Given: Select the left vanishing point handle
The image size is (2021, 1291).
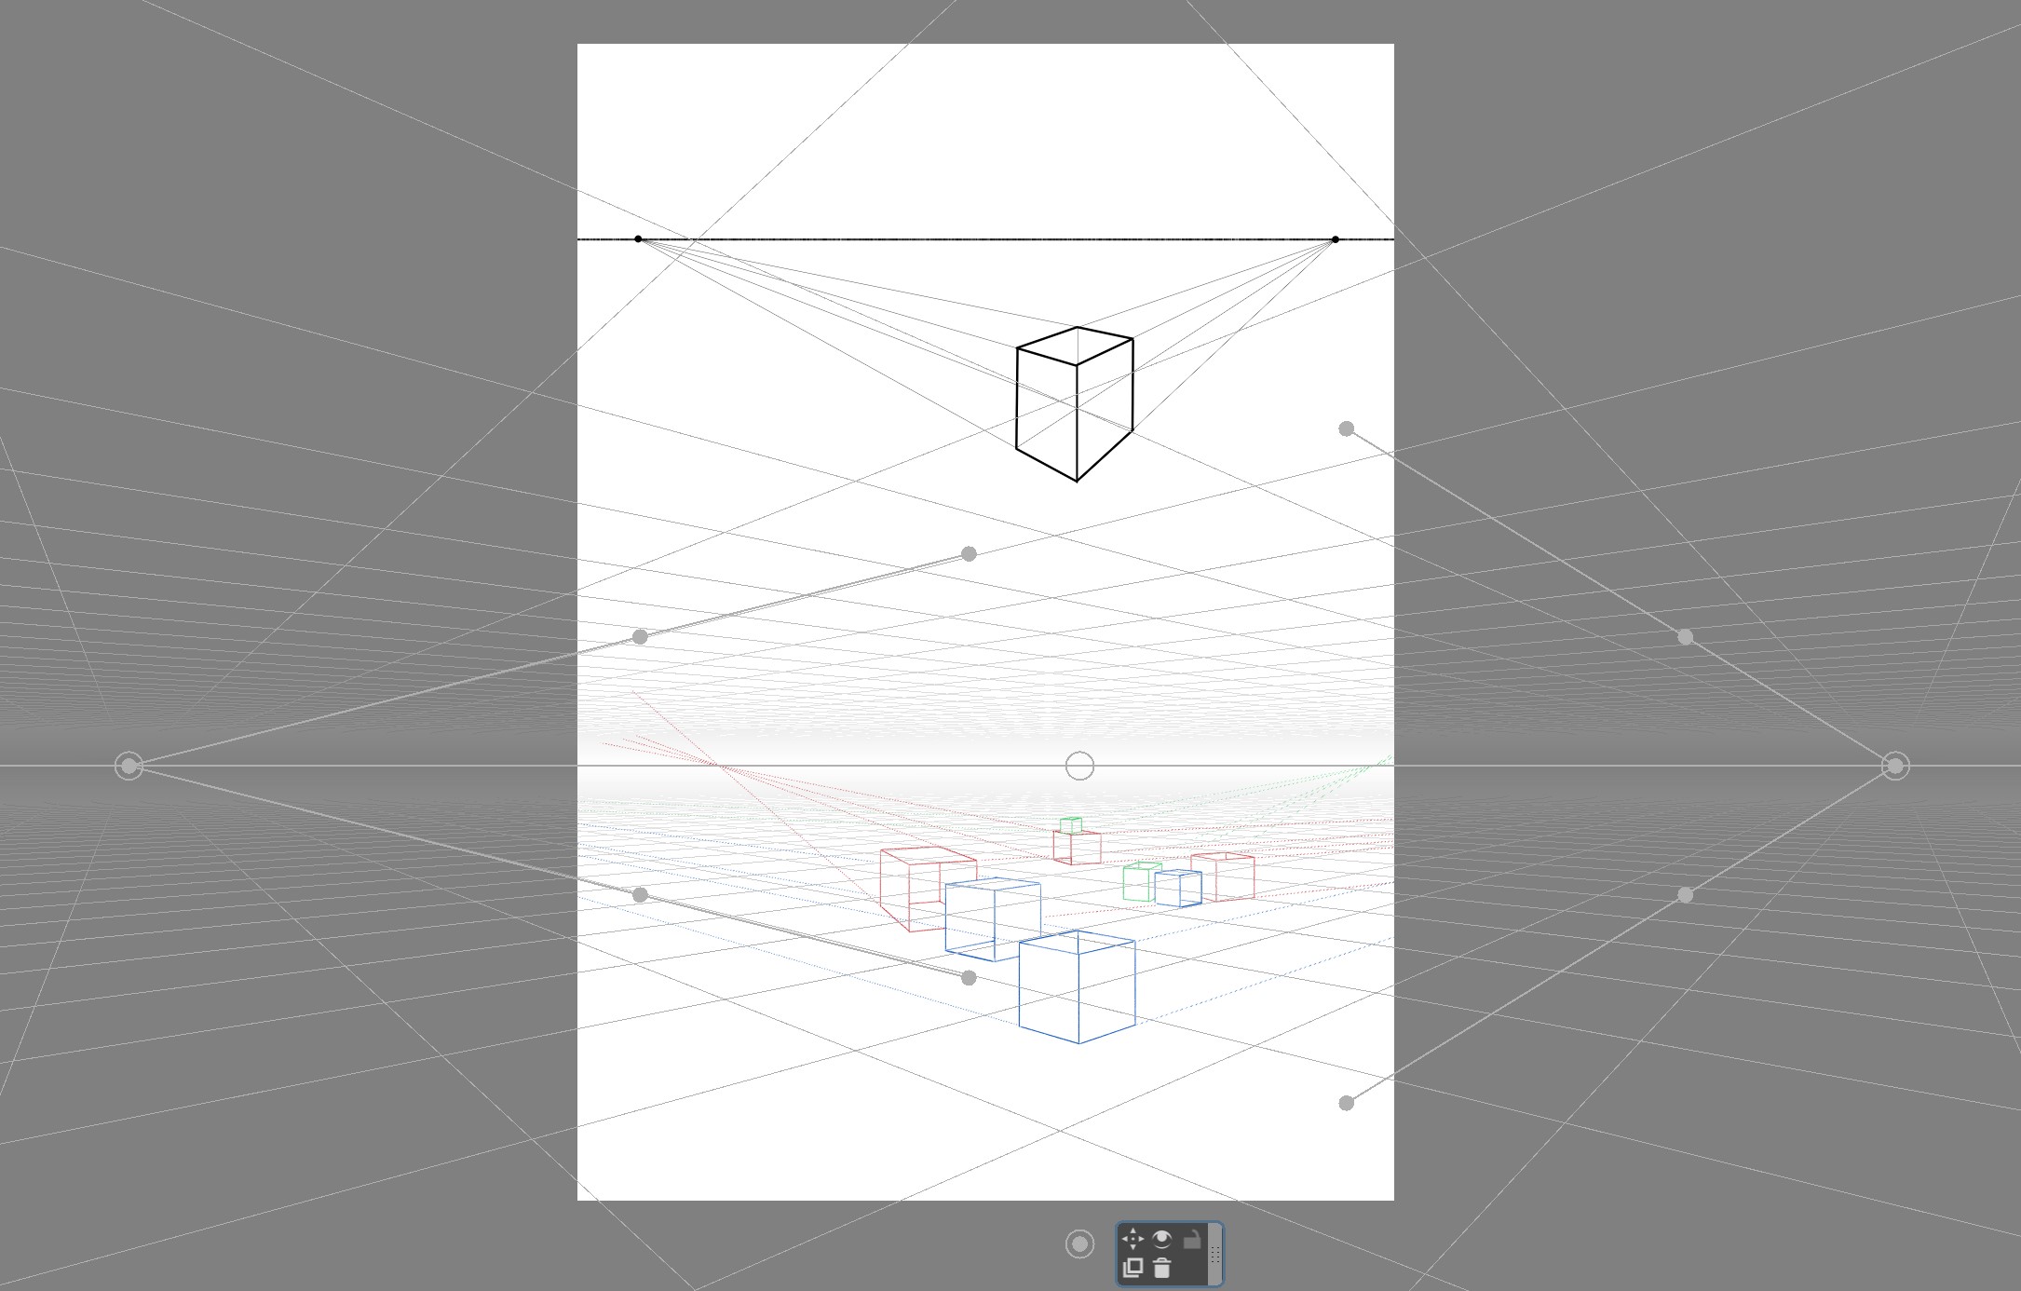Looking at the screenshot, I should click(x=129, y=766).
